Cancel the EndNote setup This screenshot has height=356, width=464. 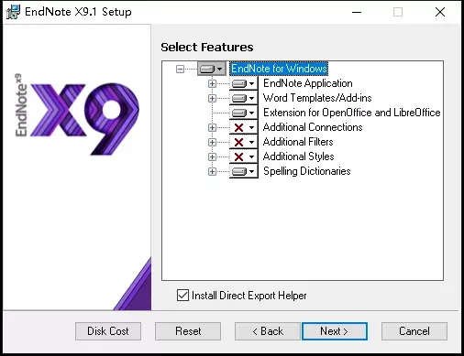(x=414, y=331)
